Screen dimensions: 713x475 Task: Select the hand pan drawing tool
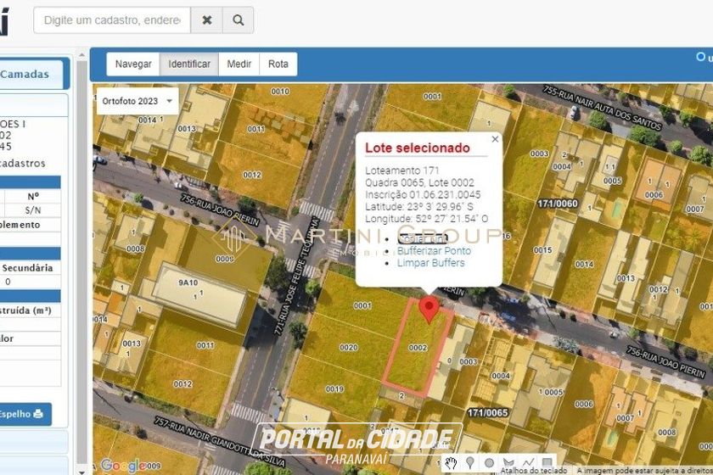point(451,463)
